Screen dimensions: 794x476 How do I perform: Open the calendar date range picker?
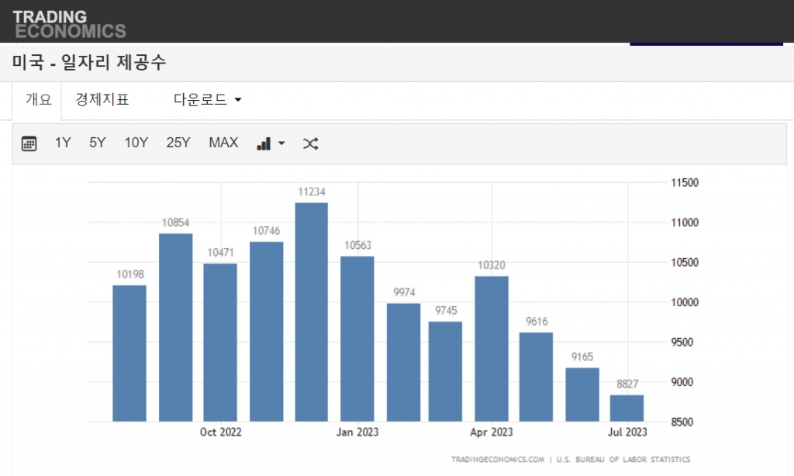(28, 143)
